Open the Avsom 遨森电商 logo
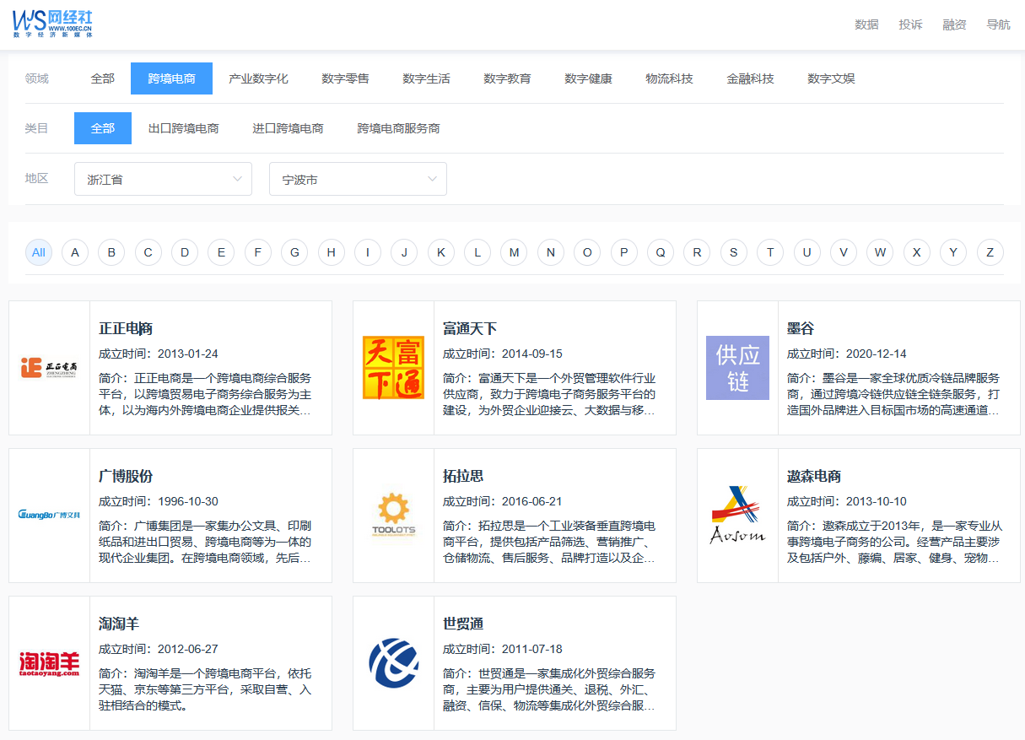 [737, 515]
